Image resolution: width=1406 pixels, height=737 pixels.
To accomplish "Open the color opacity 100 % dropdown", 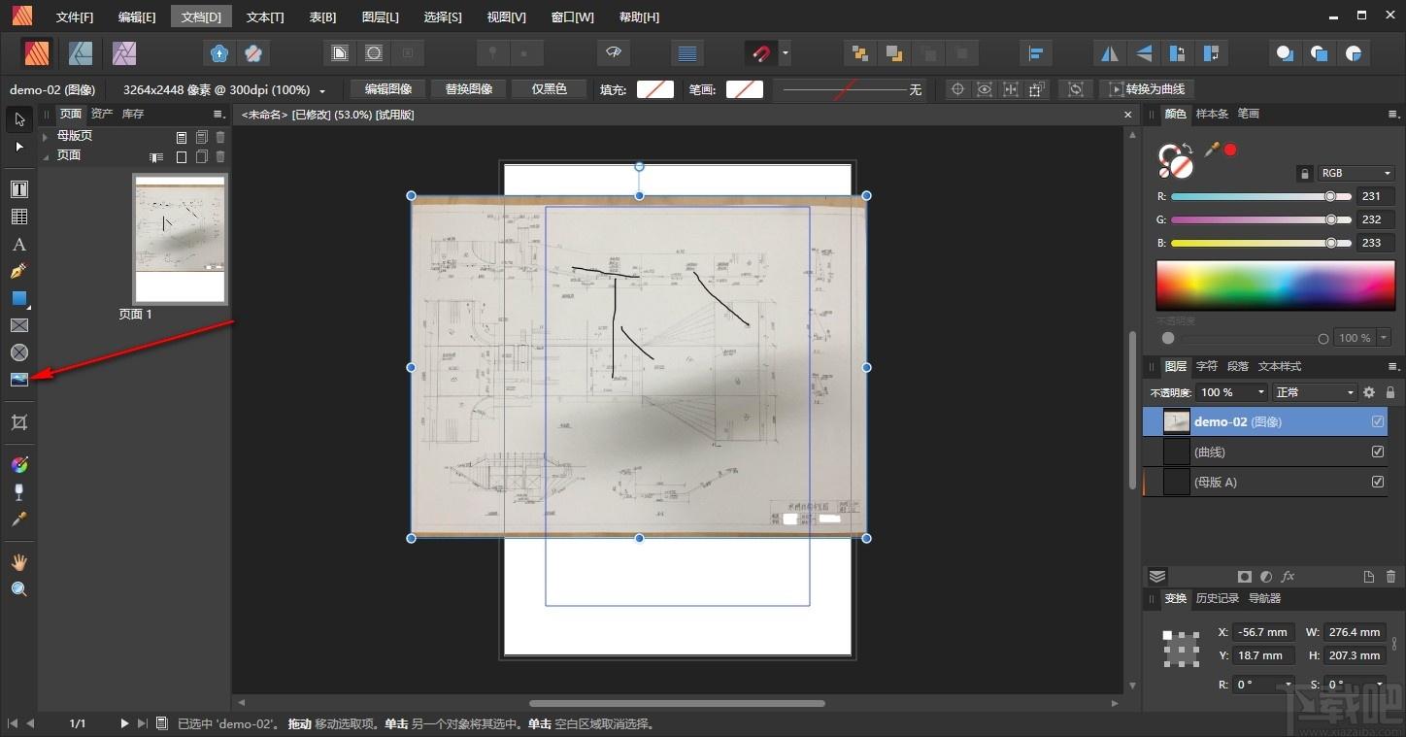I will pos(1384,338).
